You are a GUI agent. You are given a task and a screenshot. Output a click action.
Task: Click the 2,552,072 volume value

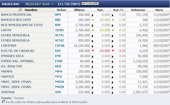click(x=140, y=92)
